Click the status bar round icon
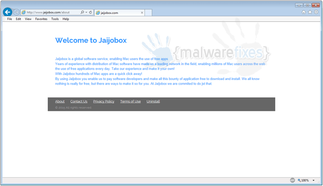 (x=292, y=180)
